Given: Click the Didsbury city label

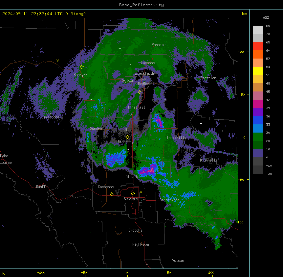Looking at the screenshot, I should pyautogui.click(x=126, y=142).
